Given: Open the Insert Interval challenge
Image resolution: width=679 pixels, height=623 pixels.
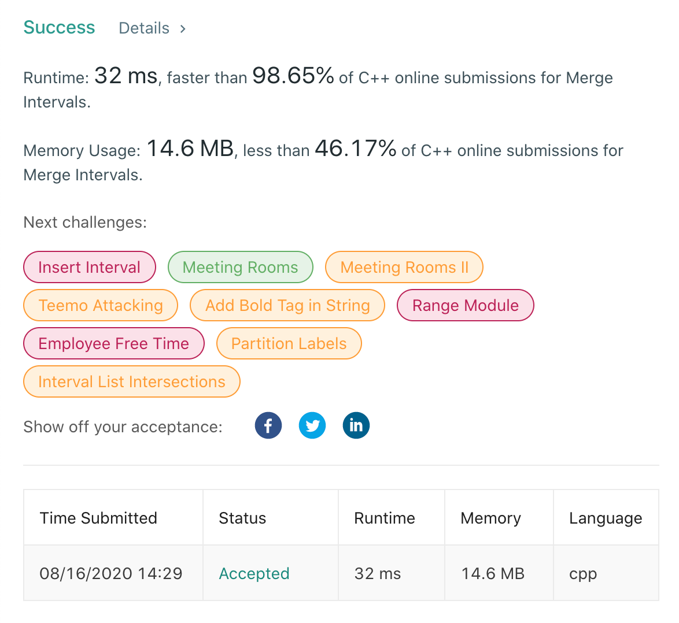Looking at the screenshot, I should [90, 267].
